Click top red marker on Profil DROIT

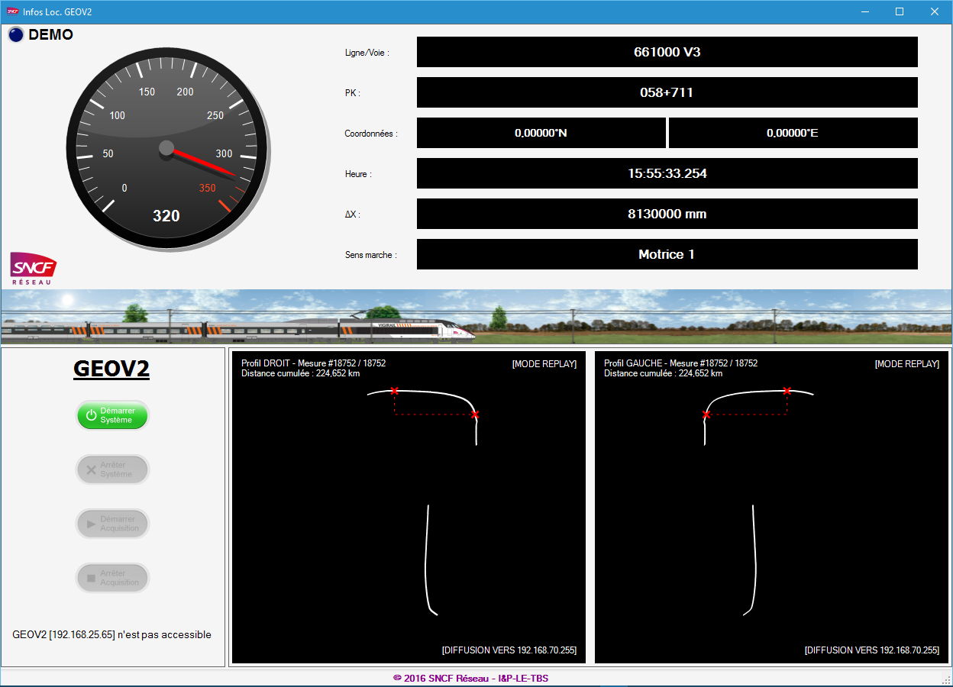click(395, 391)
